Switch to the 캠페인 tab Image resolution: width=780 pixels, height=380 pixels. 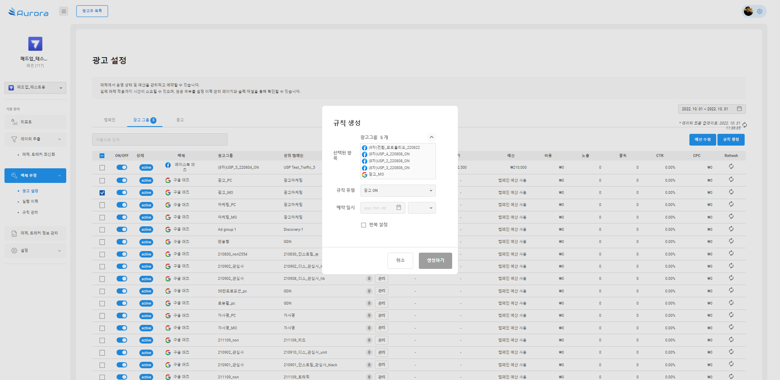pyautogui.click(x=110, y=120)
